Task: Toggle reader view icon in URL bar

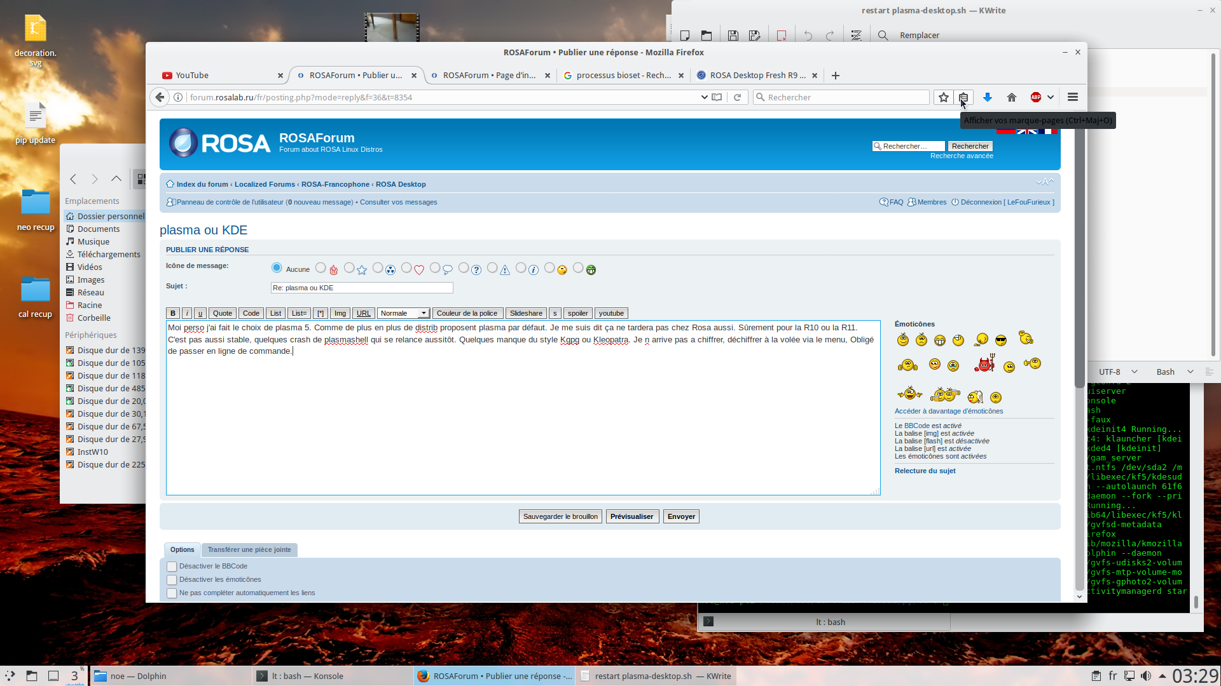Action: point(717,97)
